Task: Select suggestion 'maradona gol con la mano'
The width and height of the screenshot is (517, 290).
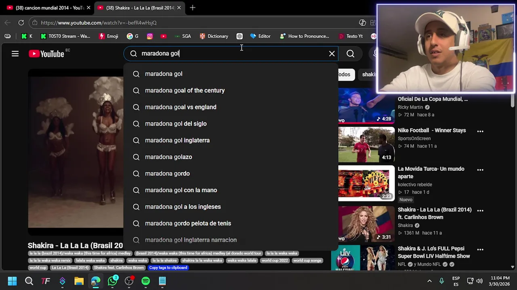Action: 231,190
